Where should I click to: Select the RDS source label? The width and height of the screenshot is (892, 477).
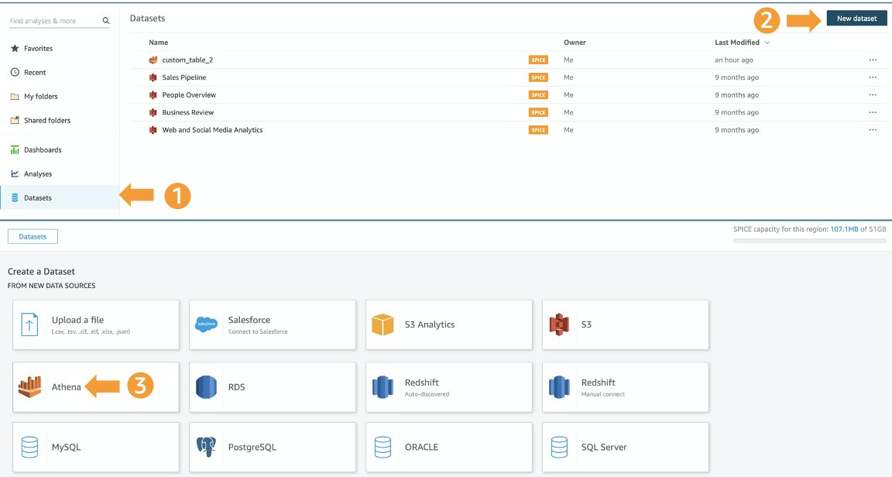point(237,387)
